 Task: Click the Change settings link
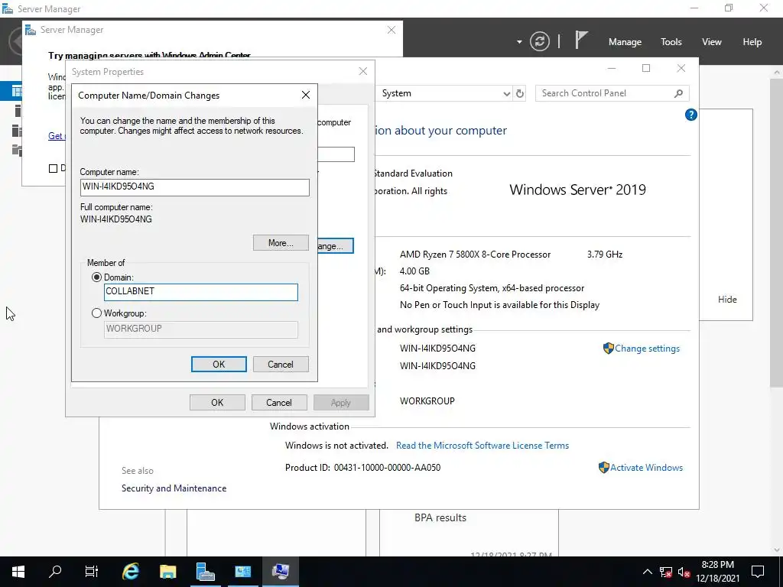[647, 349]
